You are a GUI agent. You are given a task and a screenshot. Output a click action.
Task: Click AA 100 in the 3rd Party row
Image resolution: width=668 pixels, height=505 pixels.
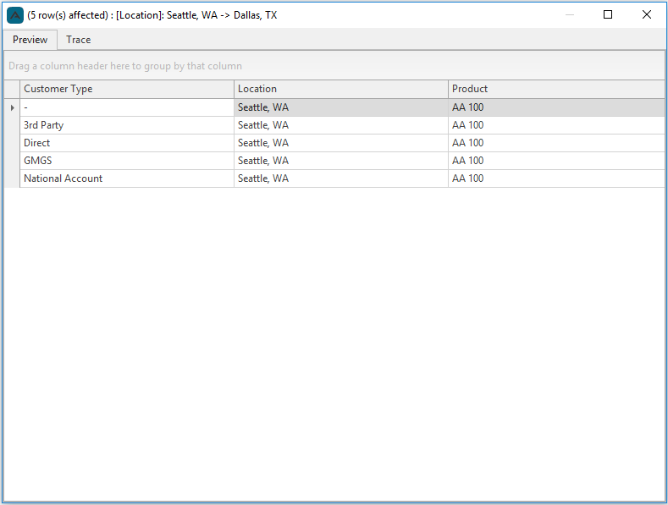556,125
